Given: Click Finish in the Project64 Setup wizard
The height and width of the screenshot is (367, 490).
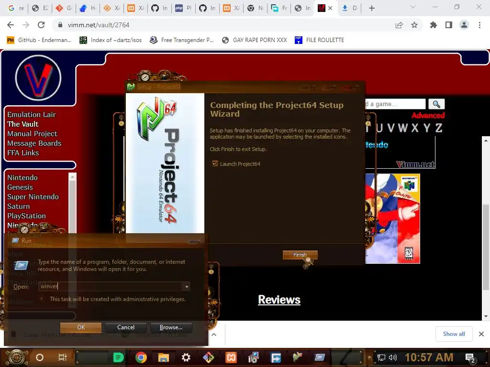Looking at the screenshot, I should click(300, 255).
